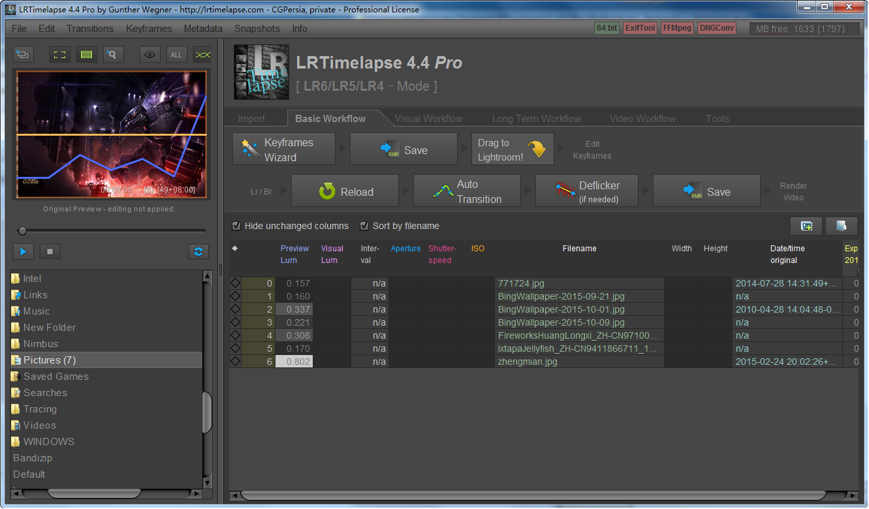This screenshot has width=869, height=509.
Task: Play the preview sequence
Action: (23, 251)
